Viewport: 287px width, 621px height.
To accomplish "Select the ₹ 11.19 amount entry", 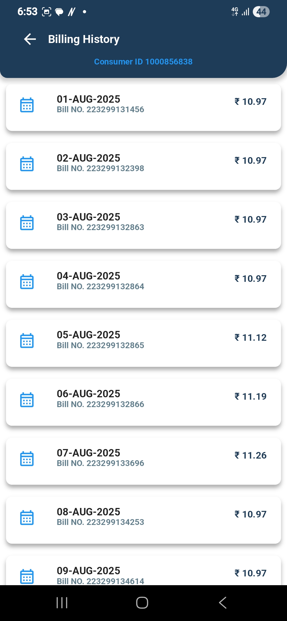I will tap(250, 396).
